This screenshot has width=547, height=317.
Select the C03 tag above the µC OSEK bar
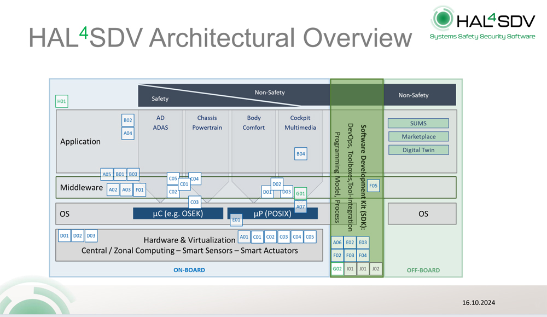(195, 202)
